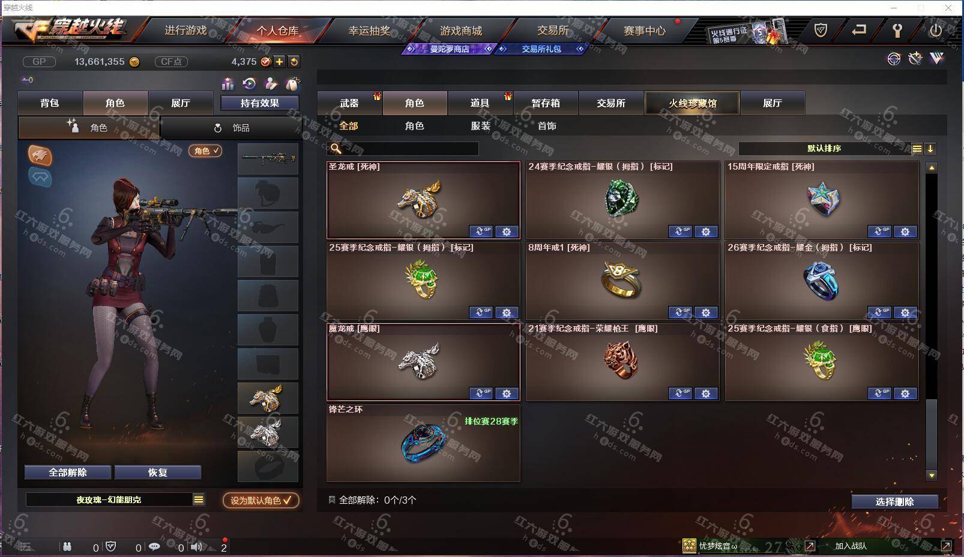Click the item list vertical scrollbar
This screenshot has height=557, width=964.
pyautogui.click(x=932, y=321)
